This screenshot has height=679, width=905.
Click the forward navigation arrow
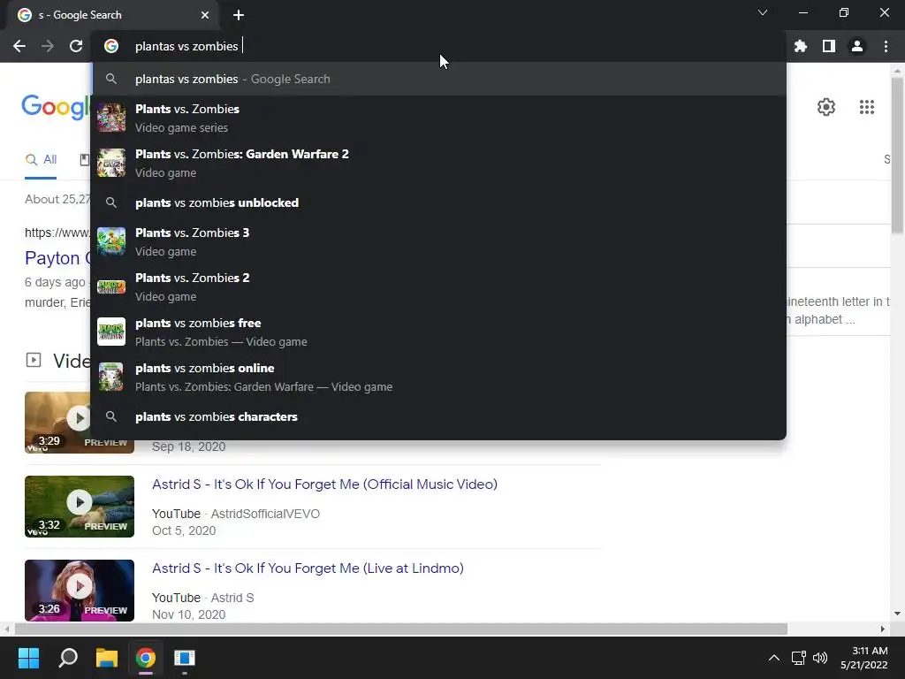pos(48,46)
